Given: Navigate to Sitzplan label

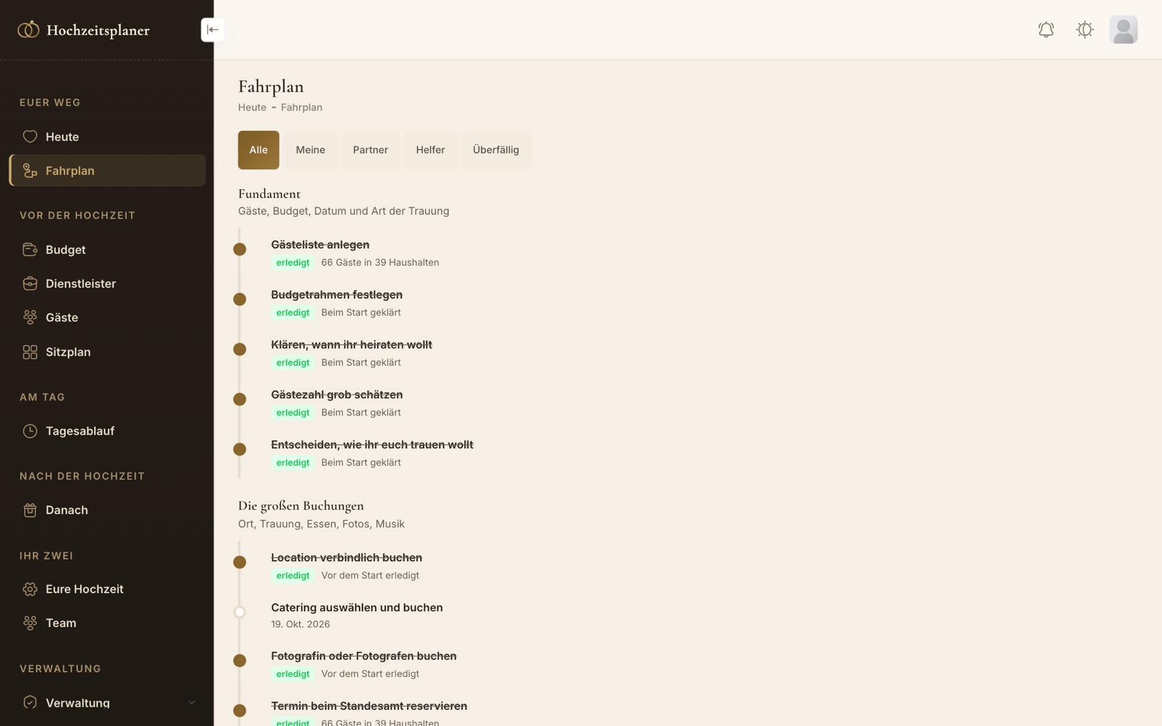Looking at the screenshot, I should pos(68,352).
